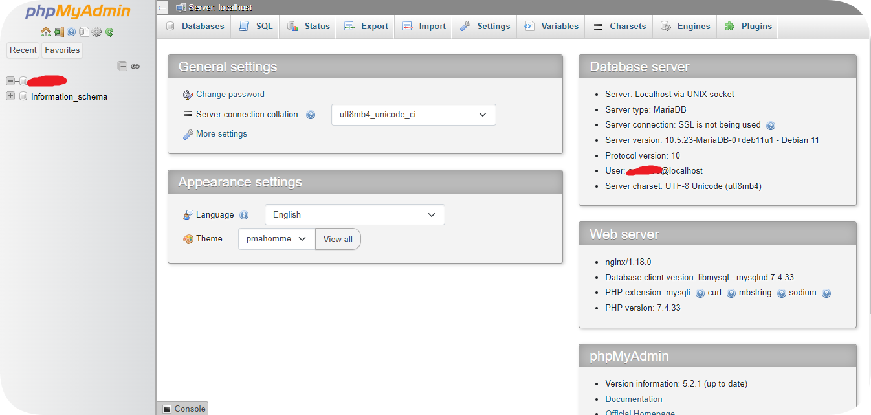Viewport: 871px width, 415px height.
Task: Switch to the Engines tab
Action: (x=685, y=27)
